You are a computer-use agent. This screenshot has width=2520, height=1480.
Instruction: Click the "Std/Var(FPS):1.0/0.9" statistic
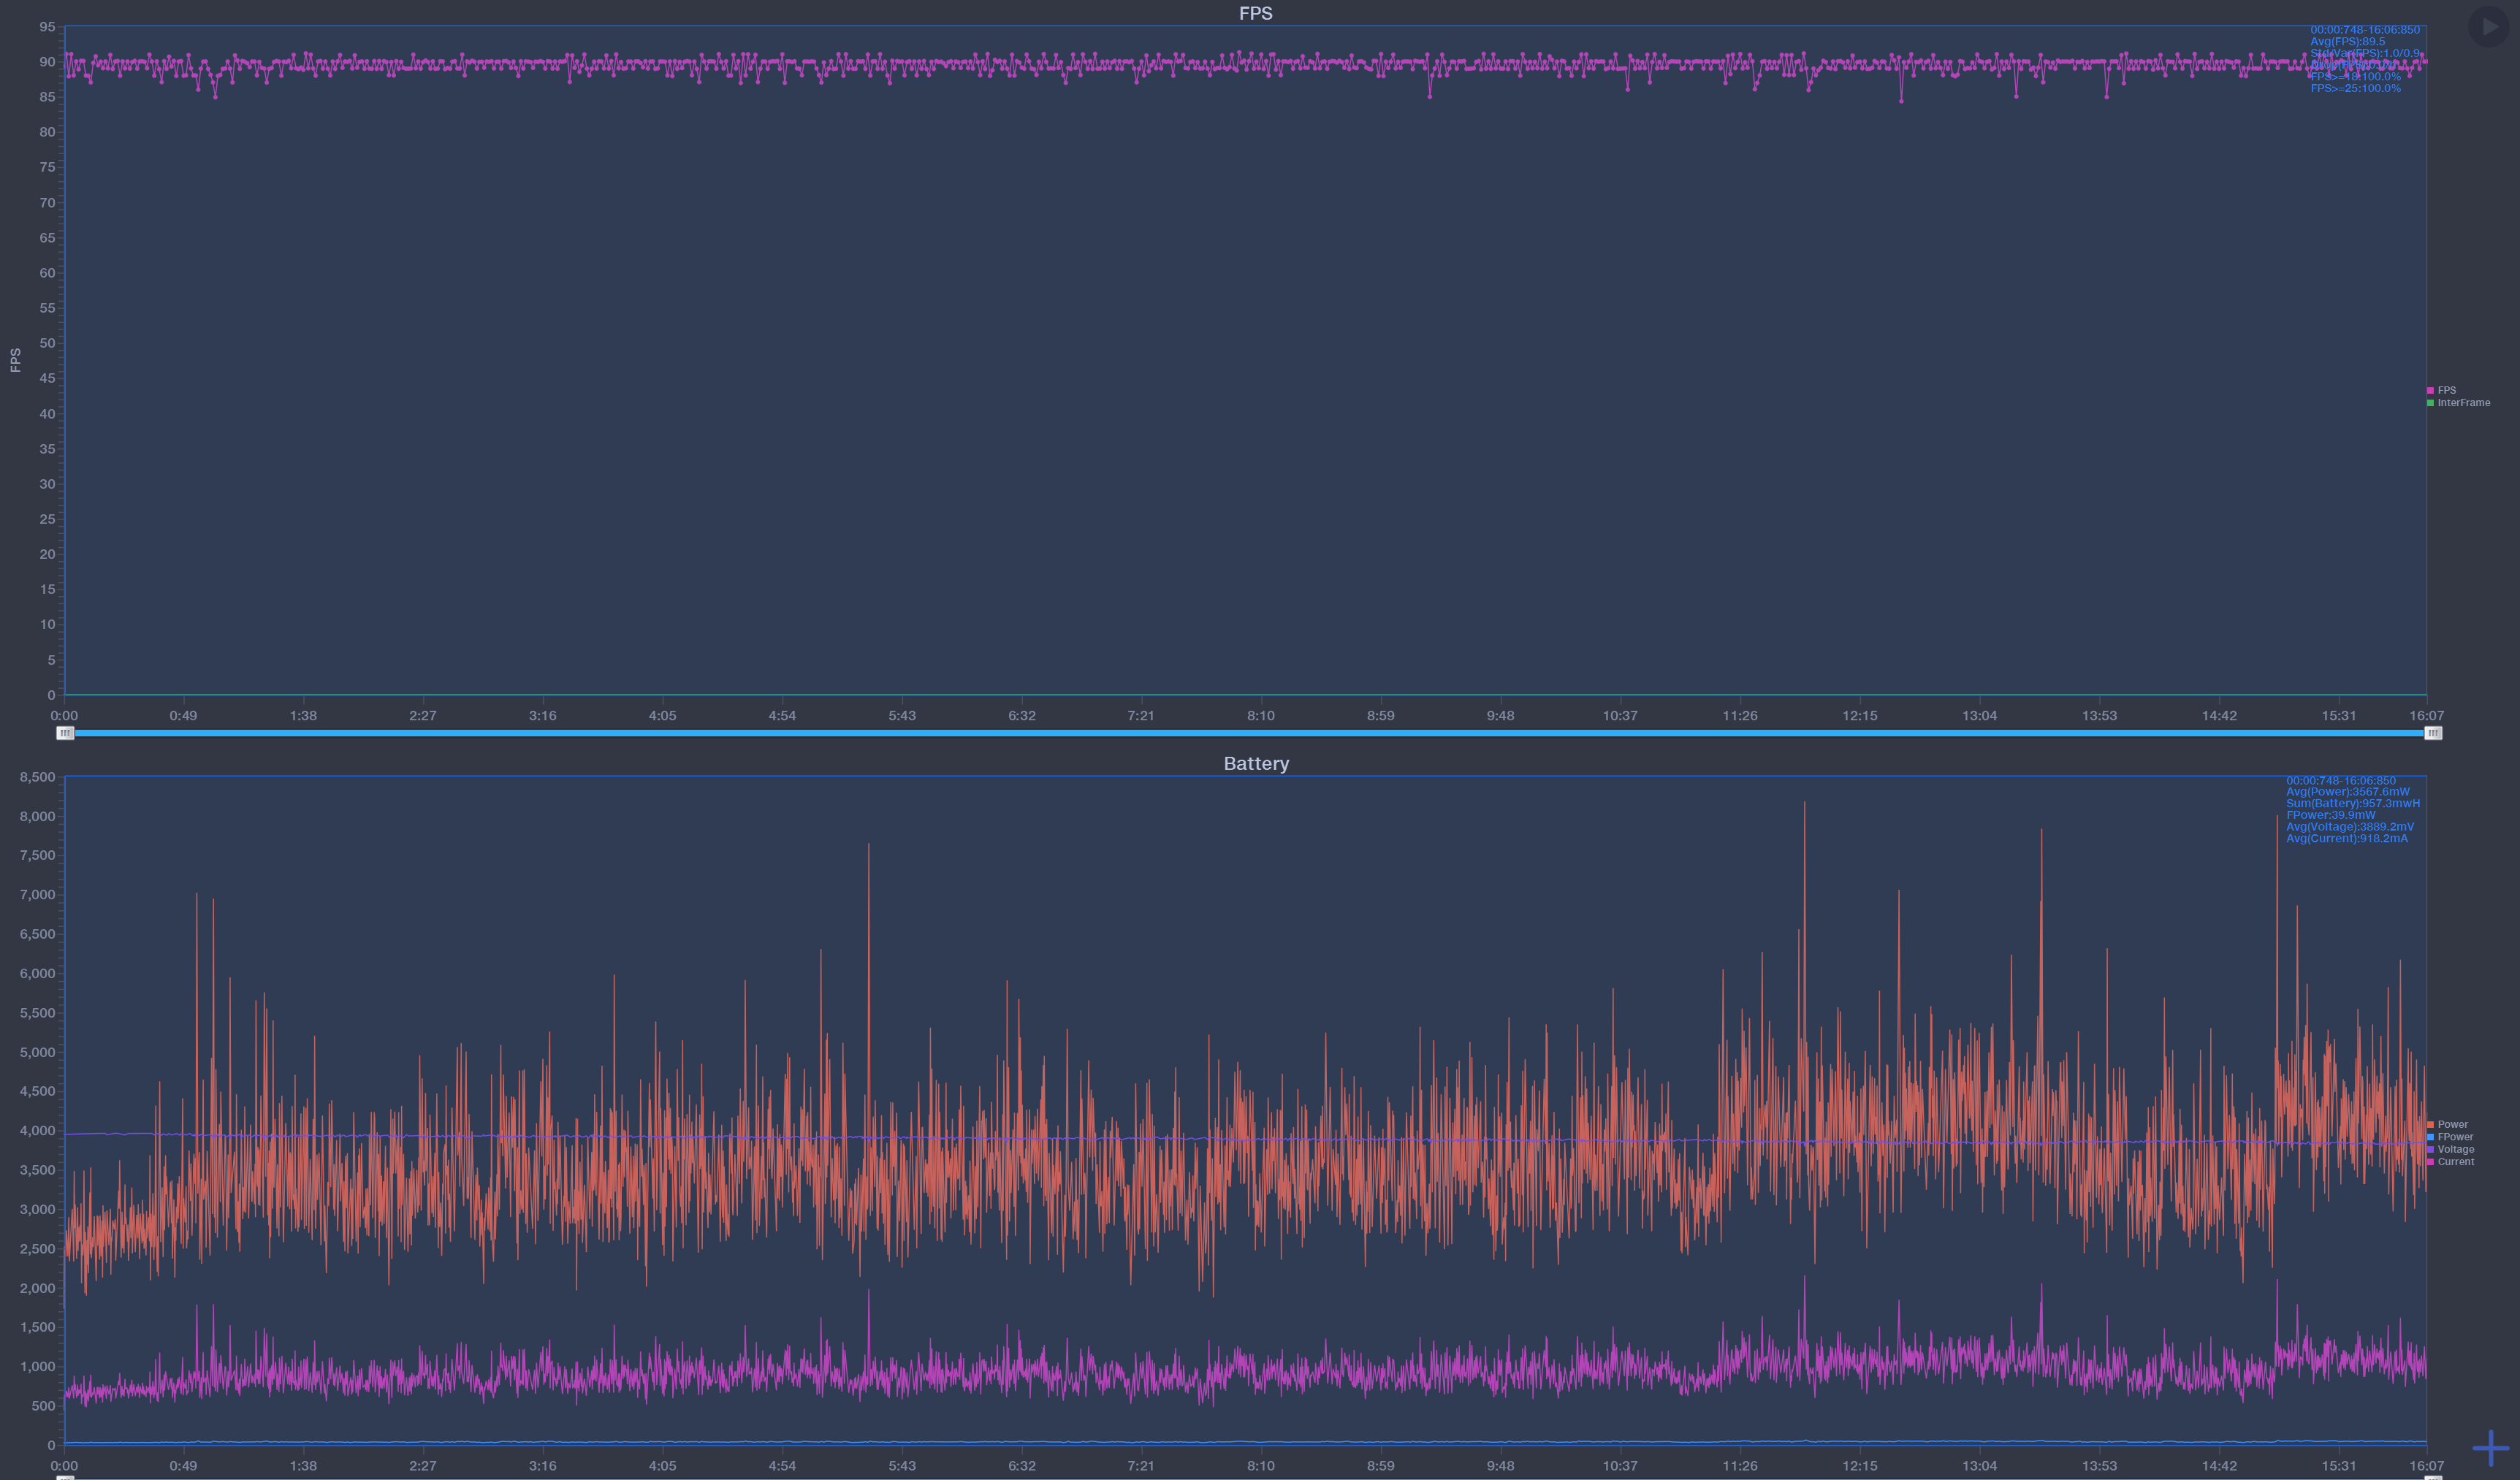[x=2365, y=53]
